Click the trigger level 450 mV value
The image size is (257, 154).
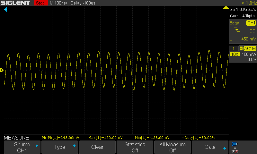pyautogui.click(x=248, y=39)
